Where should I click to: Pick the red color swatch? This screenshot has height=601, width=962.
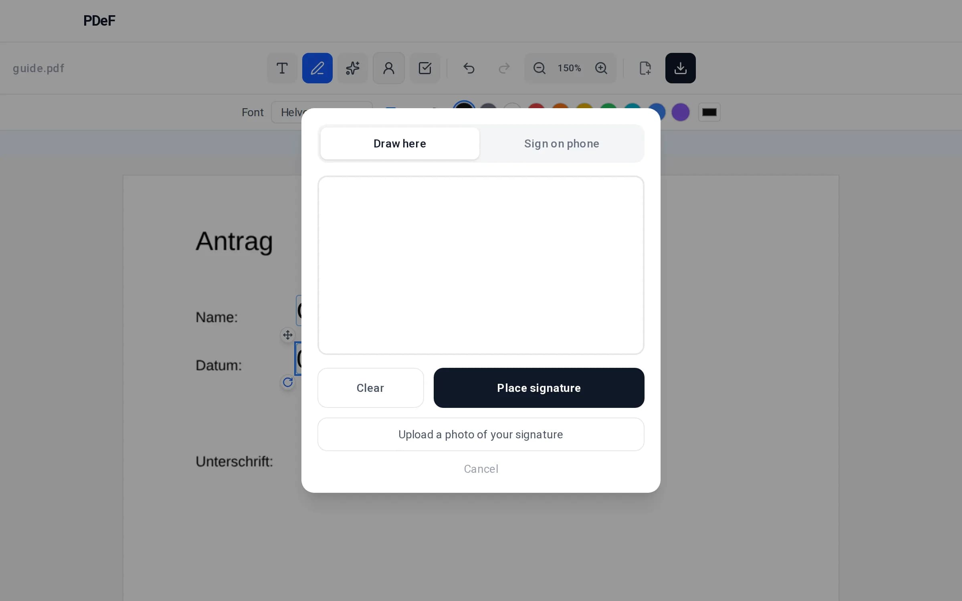click(x=536, y=106)
